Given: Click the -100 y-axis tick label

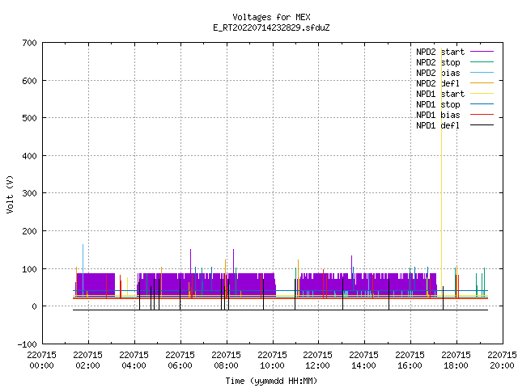Looking at the screenshot, I should click(27, 344).
